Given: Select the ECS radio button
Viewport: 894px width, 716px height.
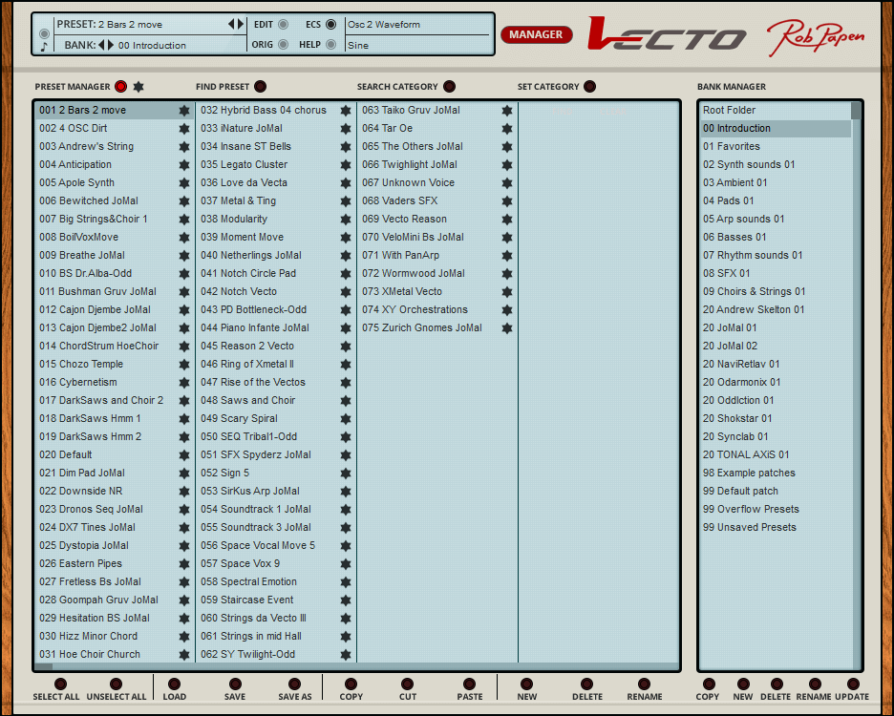Looking at the screenshot, I should (331, 24).
